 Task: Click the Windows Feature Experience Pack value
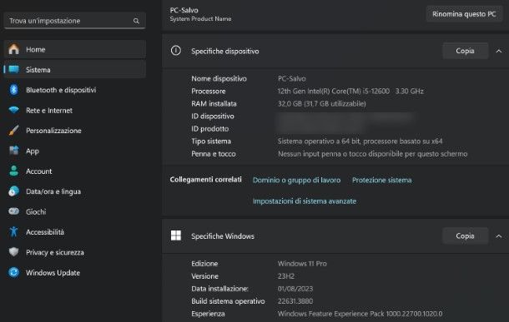(360, 314)
